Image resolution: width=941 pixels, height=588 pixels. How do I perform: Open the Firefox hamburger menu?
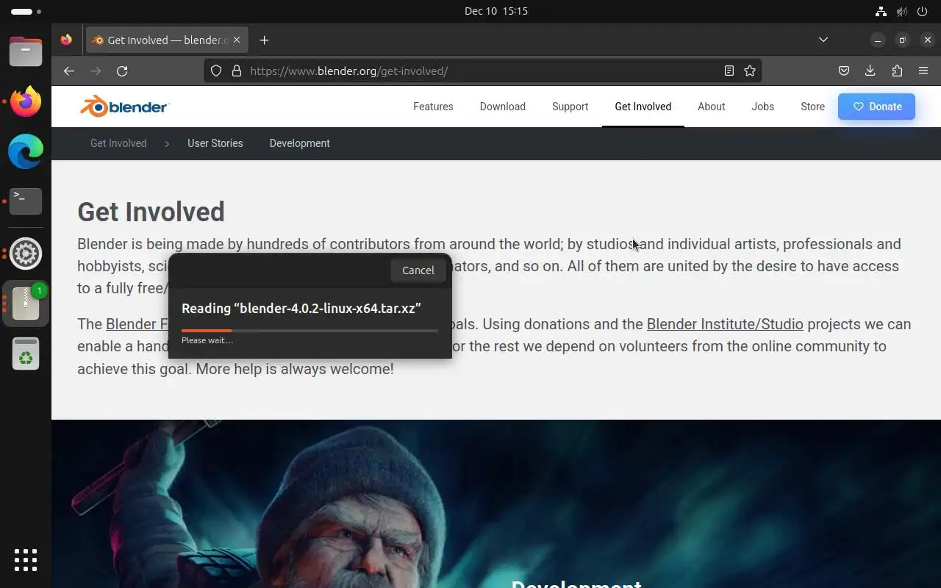923,71
